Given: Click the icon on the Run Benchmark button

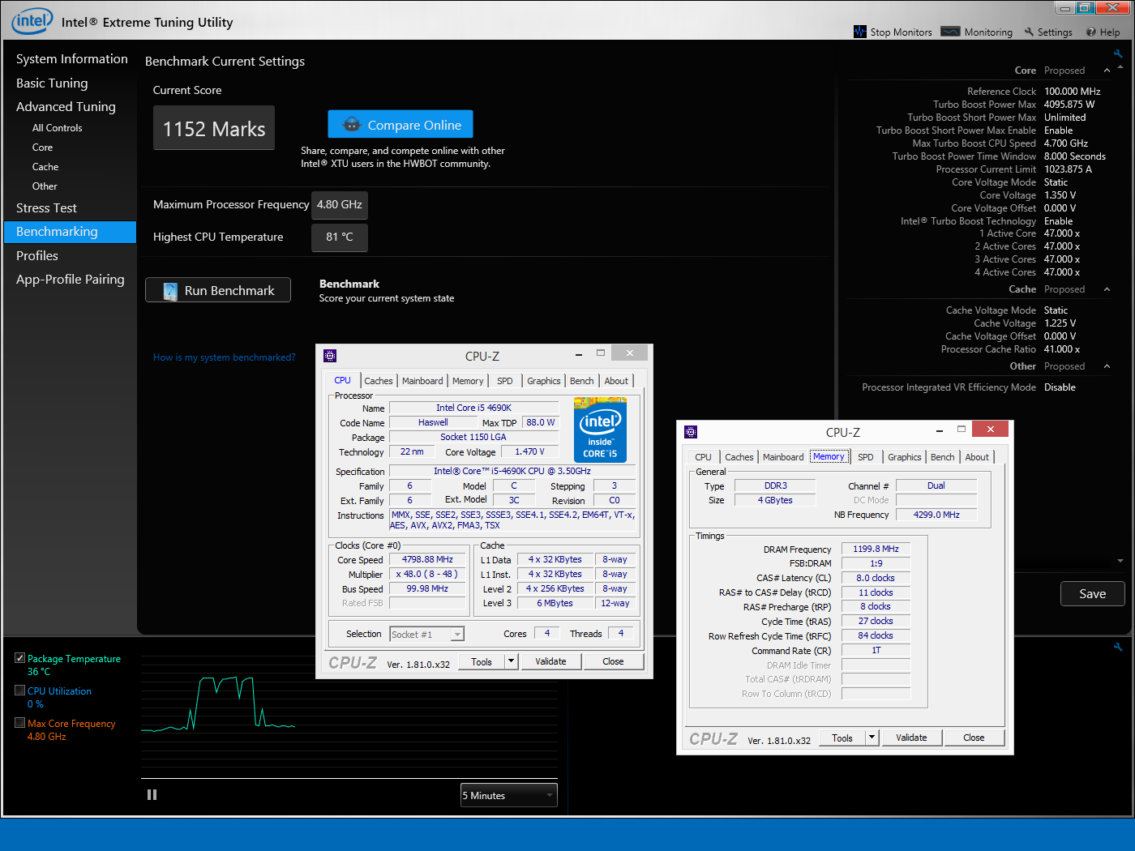Looking at the screenshot, I should point(170,291).
